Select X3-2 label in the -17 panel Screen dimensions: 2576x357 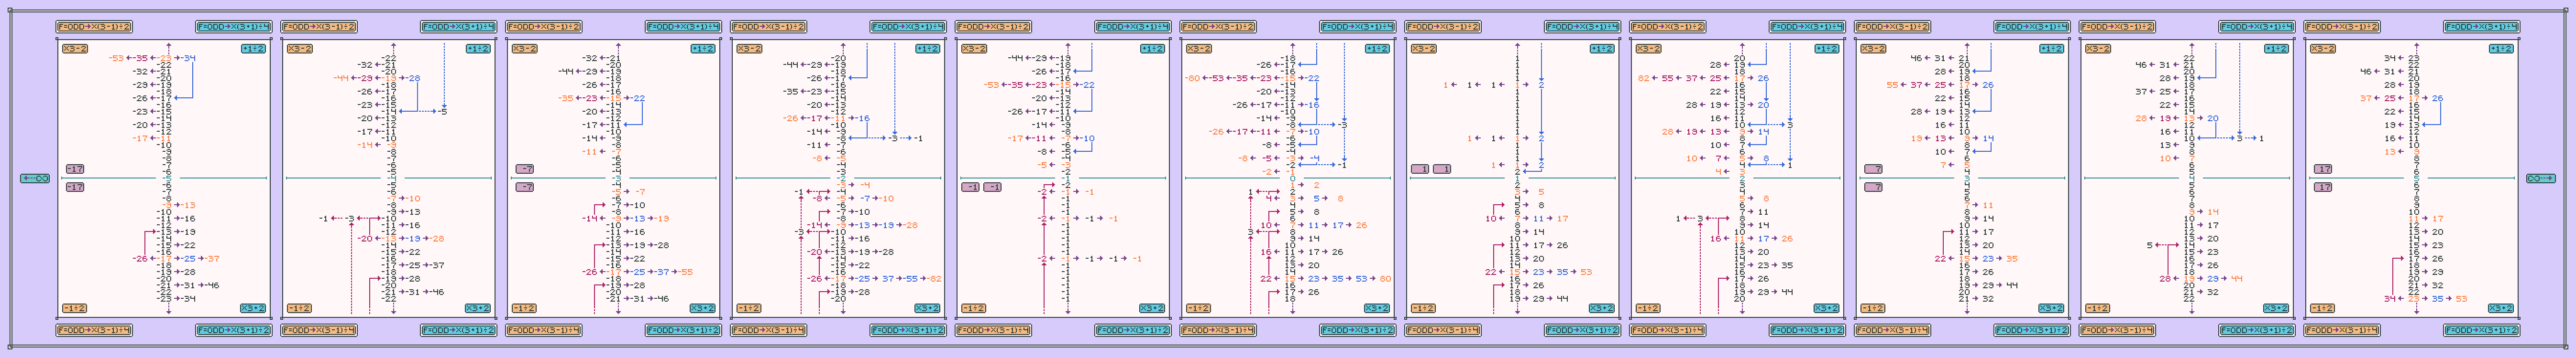click(75, 49)
